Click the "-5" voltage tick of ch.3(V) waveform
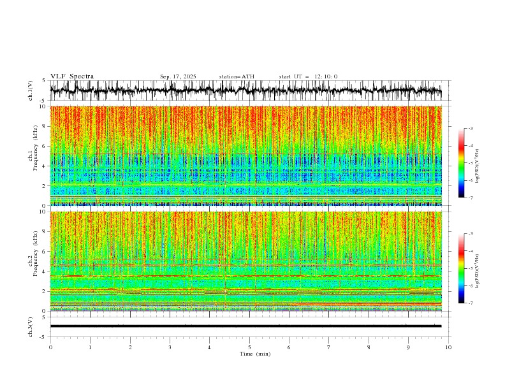This screenshot has width=505, height=390. click(x=43, y=337)
